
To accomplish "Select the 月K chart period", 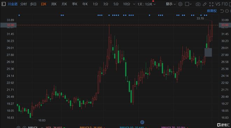I will tap(64, 4).
